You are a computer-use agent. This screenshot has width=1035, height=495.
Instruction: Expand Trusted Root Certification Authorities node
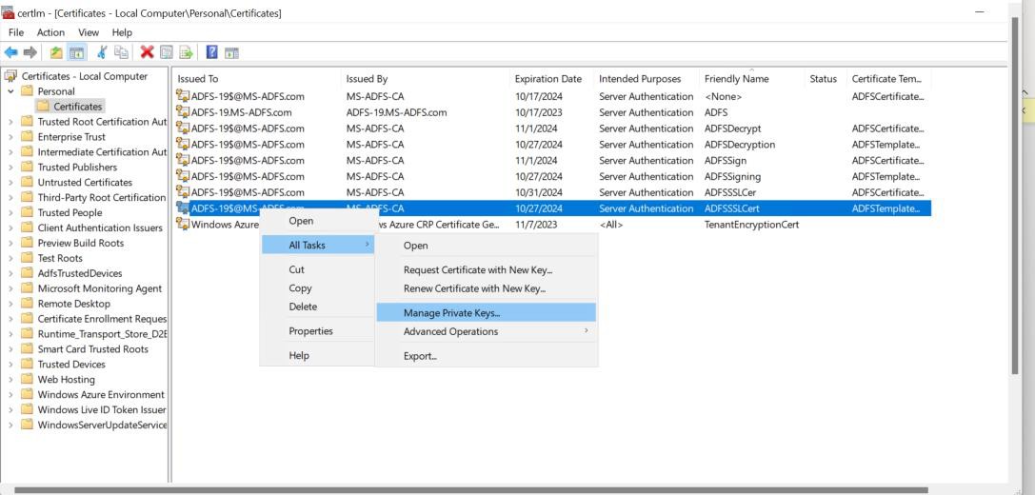[x=10, y=122]
